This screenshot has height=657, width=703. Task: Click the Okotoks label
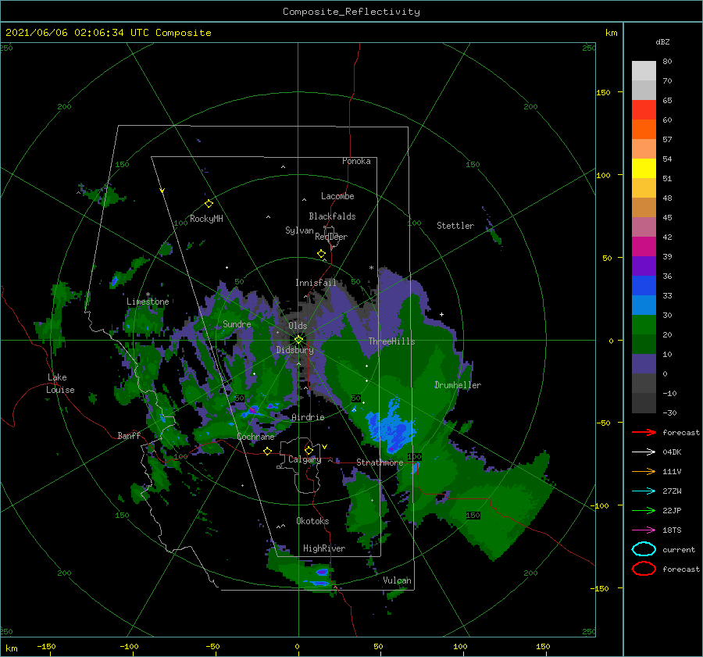tap(312, 521)
